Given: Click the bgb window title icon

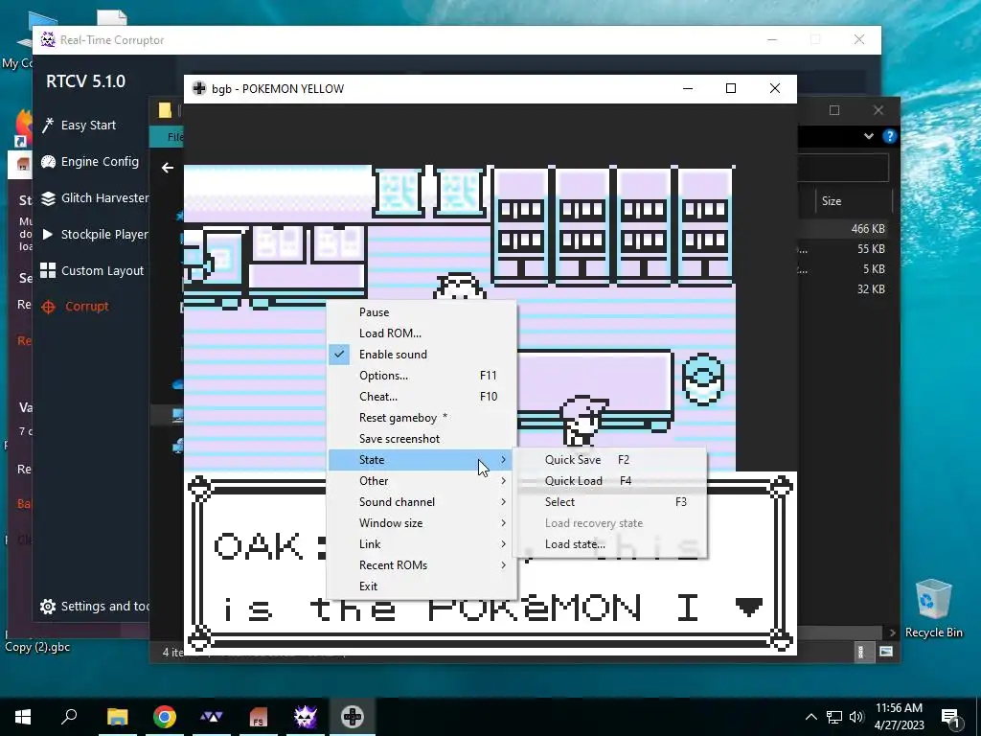Looking at the screenshot, I should 199,89.
